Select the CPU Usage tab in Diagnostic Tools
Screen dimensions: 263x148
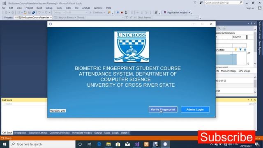[244, 71]
